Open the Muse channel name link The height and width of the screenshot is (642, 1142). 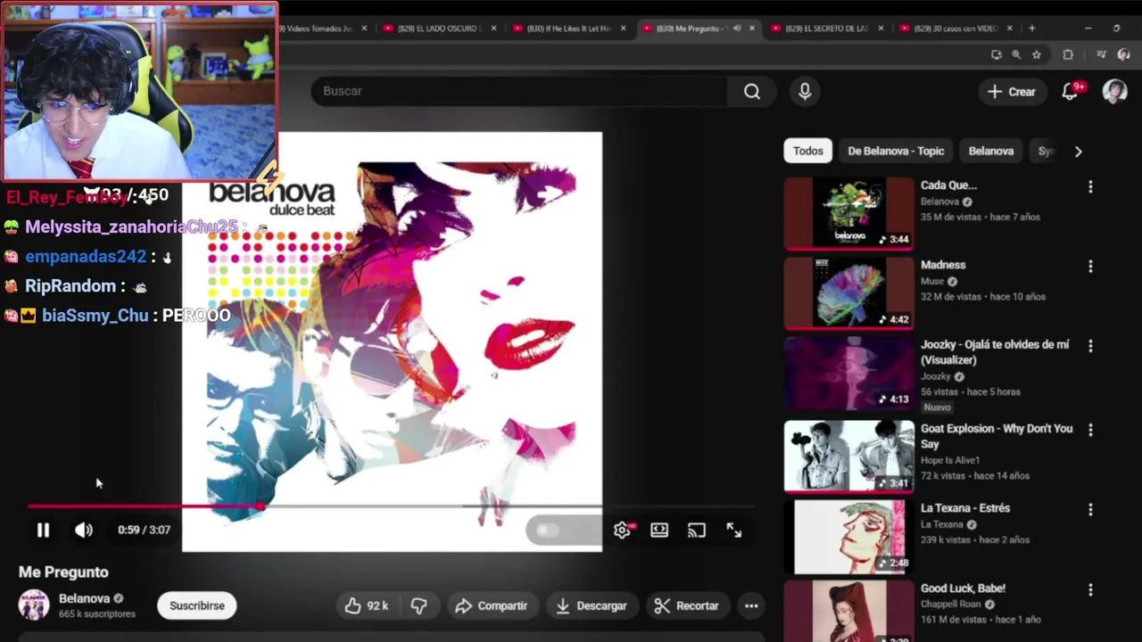[932, 281]
